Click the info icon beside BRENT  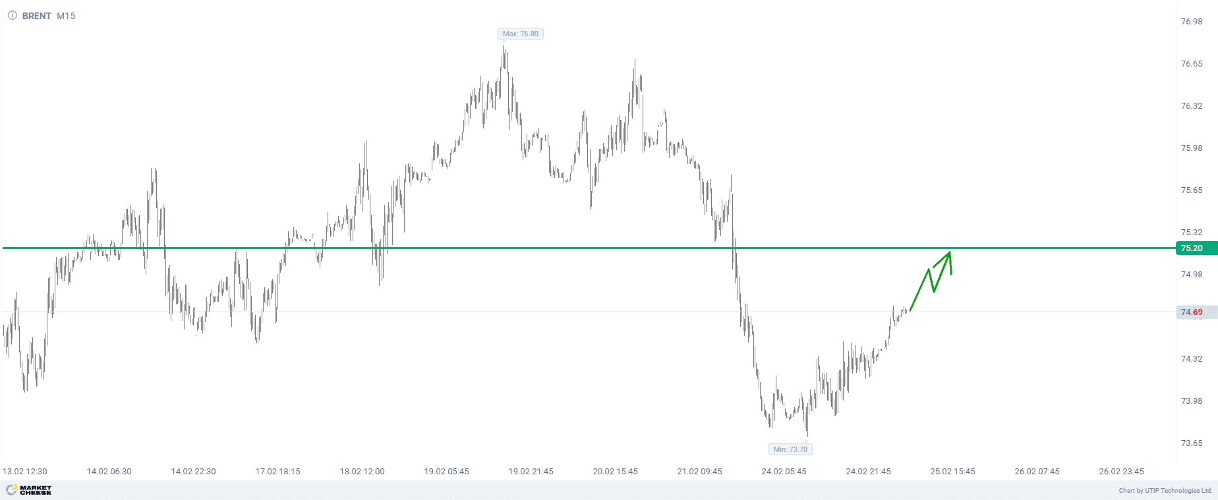[x=12, y=16]
